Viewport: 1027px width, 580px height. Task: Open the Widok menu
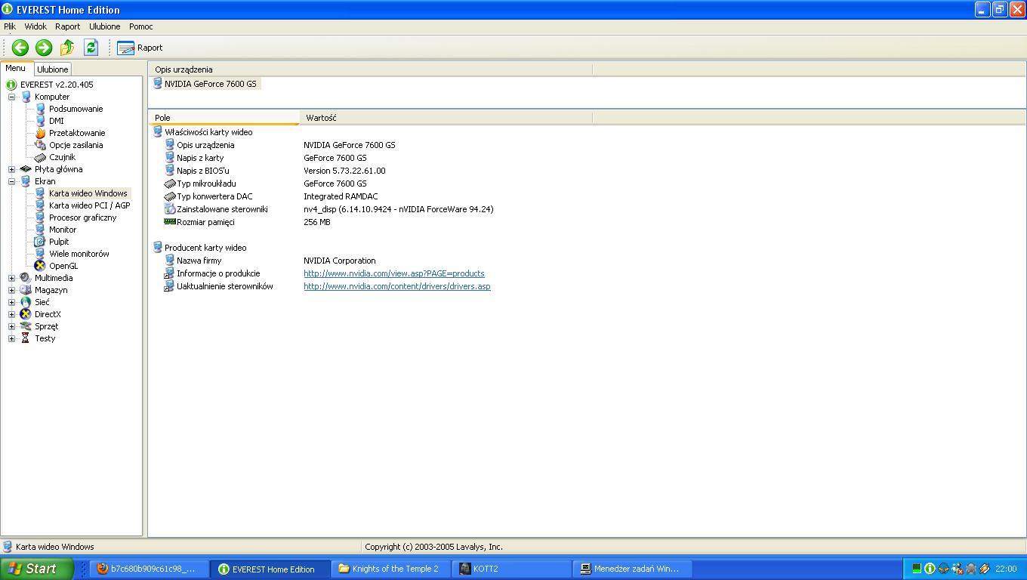(x=35, y=26)
